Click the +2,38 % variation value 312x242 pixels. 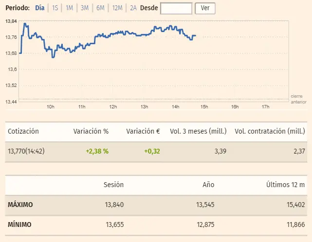point(97,152)
